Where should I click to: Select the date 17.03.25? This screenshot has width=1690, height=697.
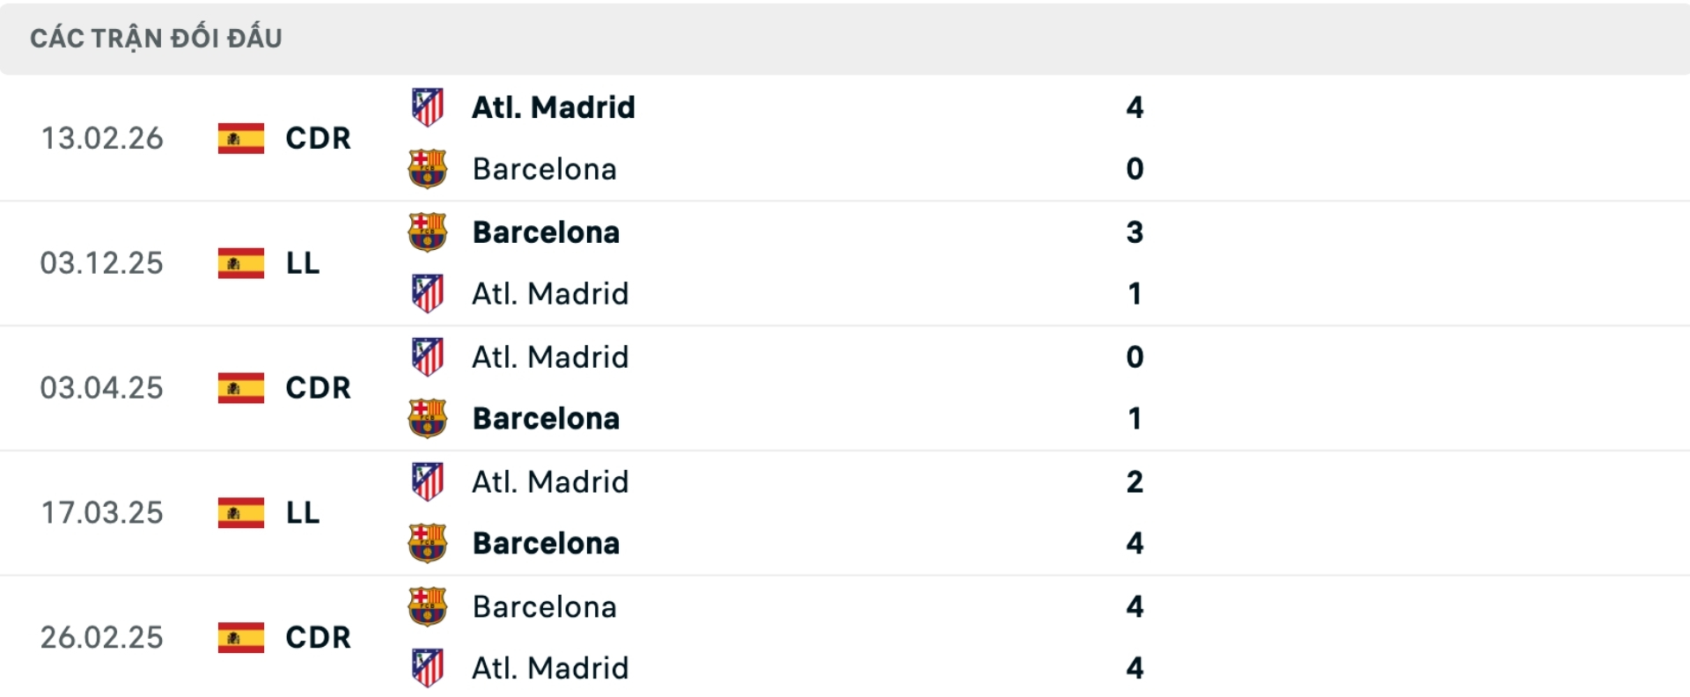(102, 513)
